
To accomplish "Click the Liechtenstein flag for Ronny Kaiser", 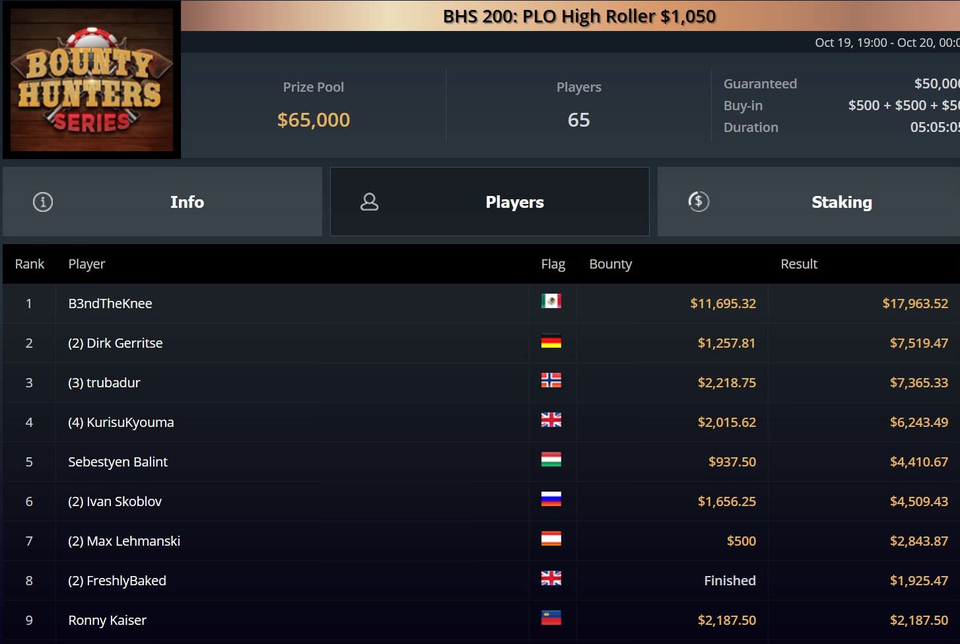I will click(x=551, y=618).
